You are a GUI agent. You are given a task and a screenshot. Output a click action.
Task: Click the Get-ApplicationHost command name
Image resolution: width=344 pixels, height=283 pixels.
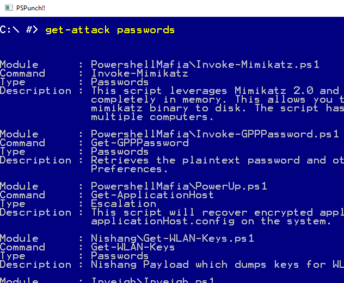pyautogui.click(x=152, y=195)
